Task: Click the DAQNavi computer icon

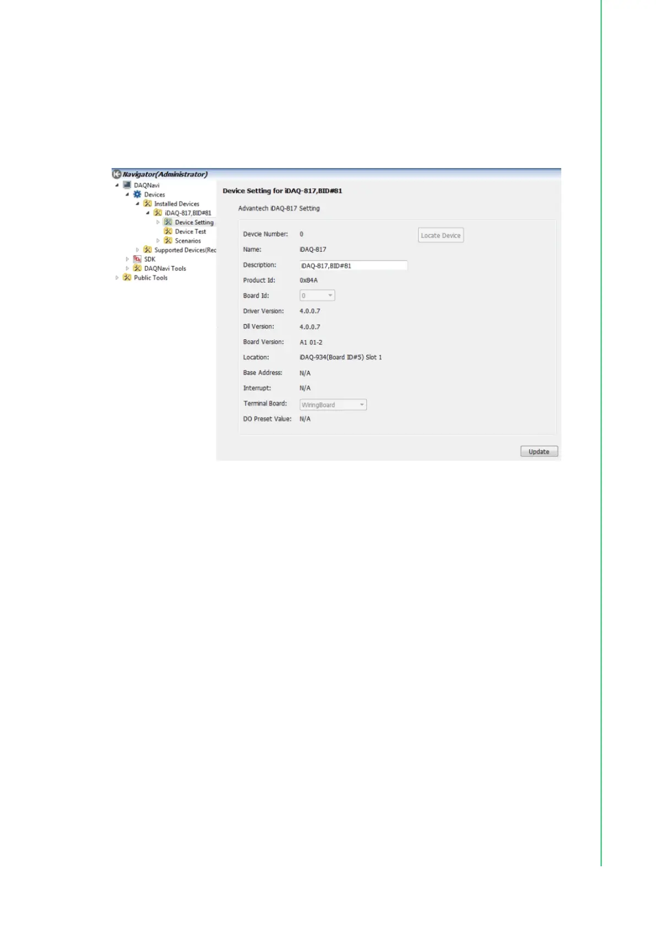Action: point(127,185)
